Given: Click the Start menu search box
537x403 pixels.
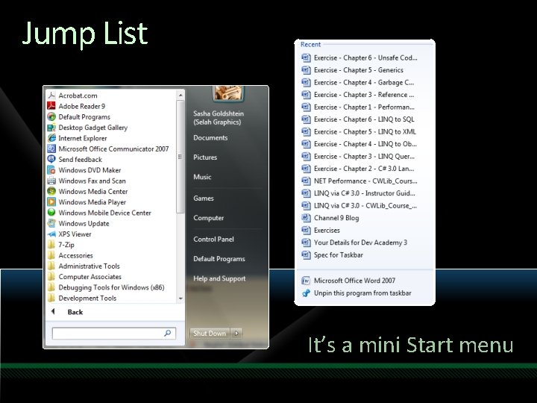Looking at the screenshot, I should point(114,333).
